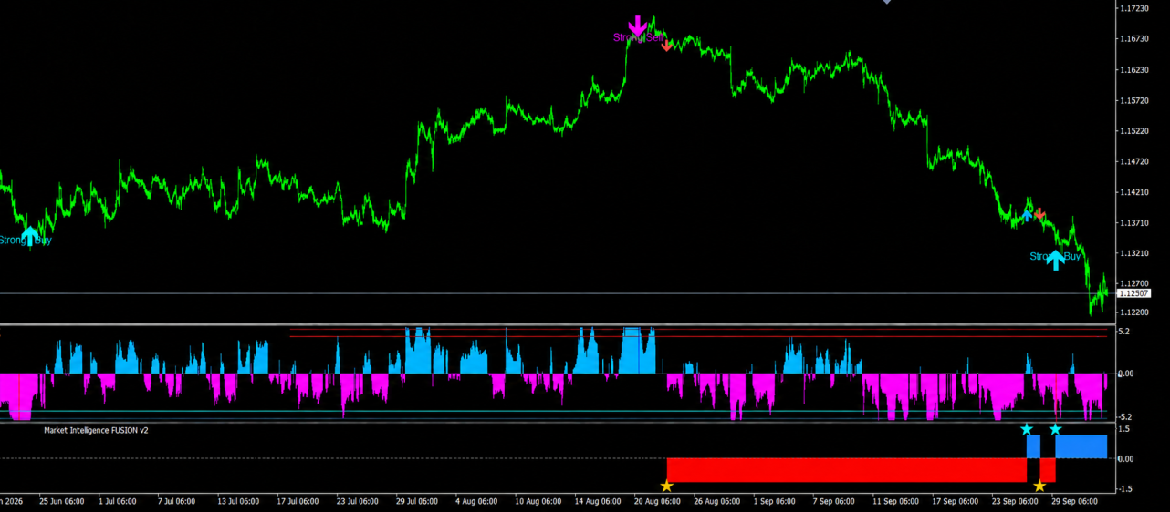Image resolution: width=1170 pixels, height=512 pixels.
Task: Click the 1.5 scale label in FUSION panel
Action: click(x=1123, y=429)
